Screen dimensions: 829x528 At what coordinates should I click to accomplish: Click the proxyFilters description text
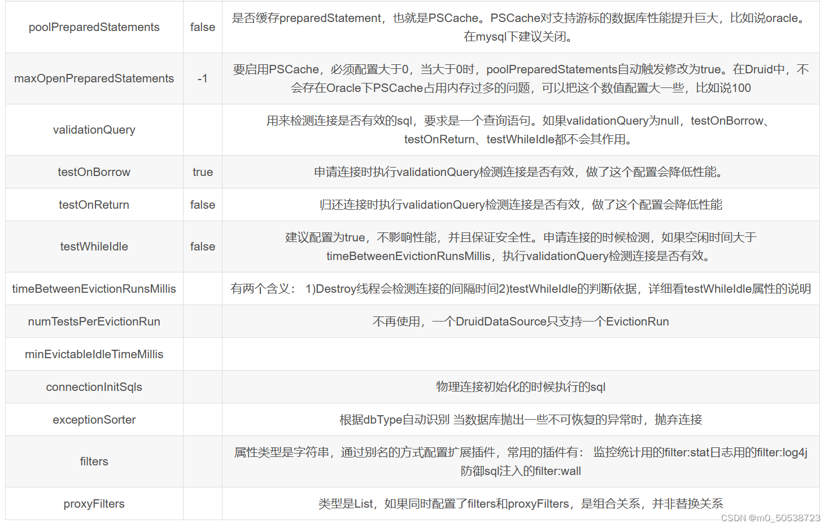pos(521,504)
